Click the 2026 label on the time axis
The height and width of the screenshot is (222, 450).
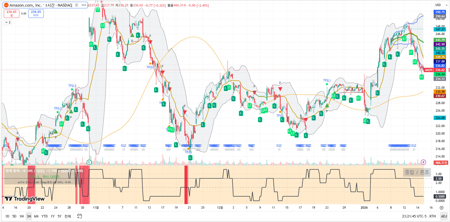click(364, 208)
